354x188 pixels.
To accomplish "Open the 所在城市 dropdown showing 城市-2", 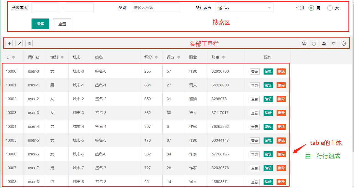I will click(244, 8).
